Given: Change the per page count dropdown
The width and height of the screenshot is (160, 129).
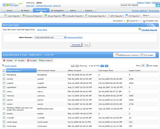Looking at the screenshot, I should [x=145, y=65].
